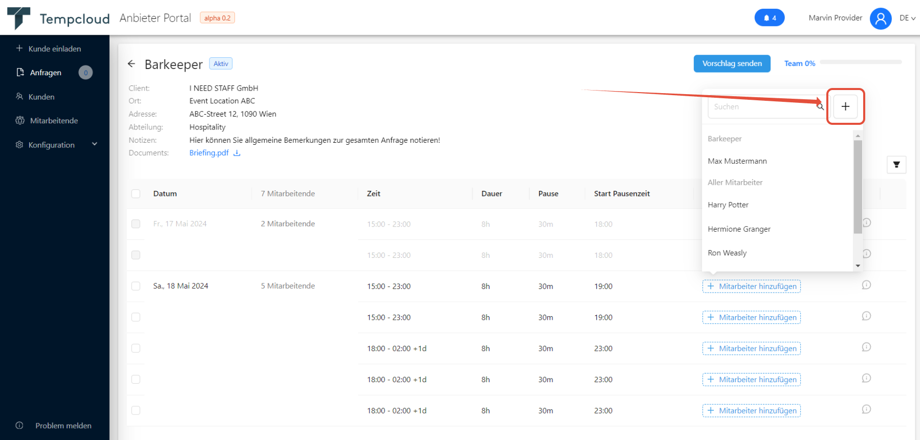
Task: Open the notifications bell showing 4
Action: 769,18
